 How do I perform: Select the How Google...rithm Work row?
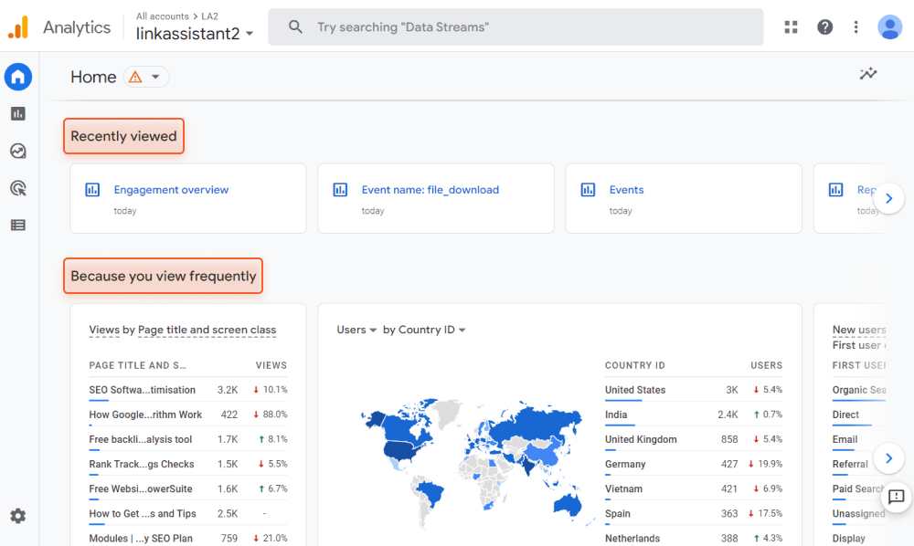(x=187, y=415)
